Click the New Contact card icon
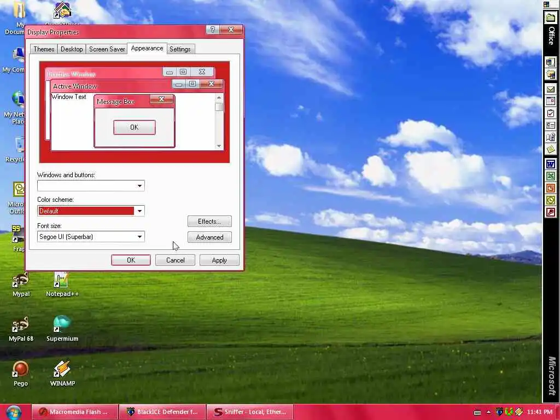The width and height of the screenshot is (560, 420). (551, 125)
